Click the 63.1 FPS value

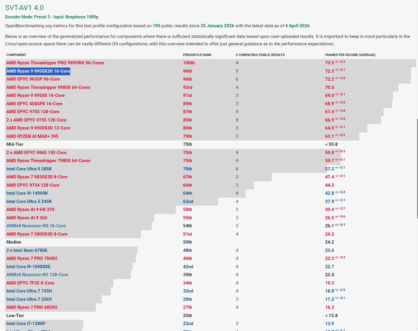tap(329, 136)
